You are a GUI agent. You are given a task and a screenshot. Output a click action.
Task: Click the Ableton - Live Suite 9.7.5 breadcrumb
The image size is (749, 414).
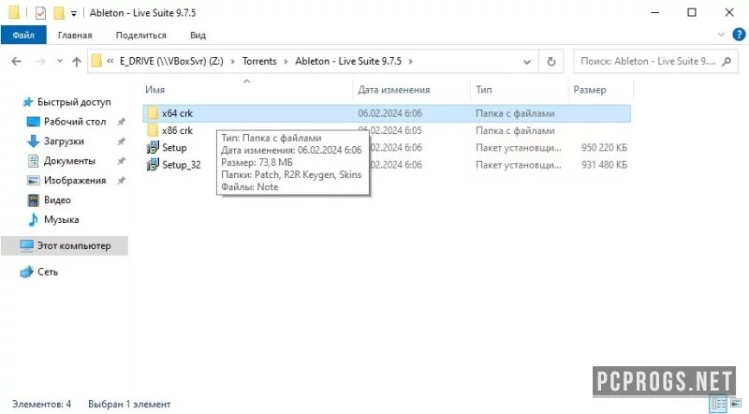(348, 61)
